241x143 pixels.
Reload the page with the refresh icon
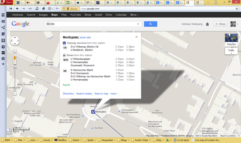(37, 9)
